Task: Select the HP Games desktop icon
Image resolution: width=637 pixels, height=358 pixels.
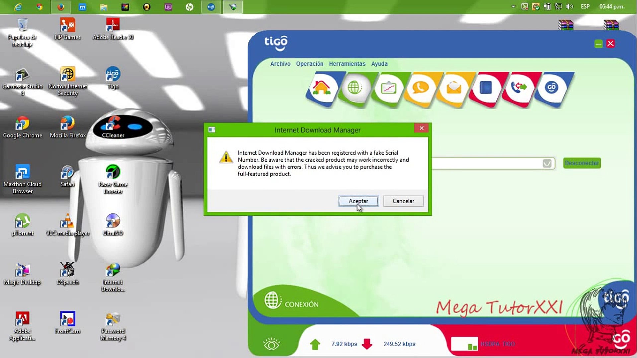Action: 68,29
